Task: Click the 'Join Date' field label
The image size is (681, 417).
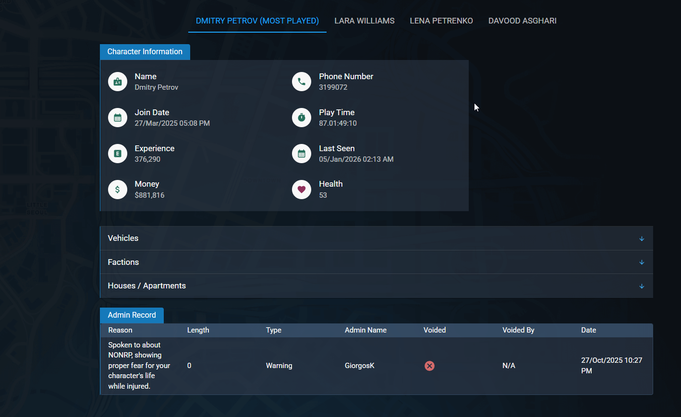Action: [x=152, y=112]
